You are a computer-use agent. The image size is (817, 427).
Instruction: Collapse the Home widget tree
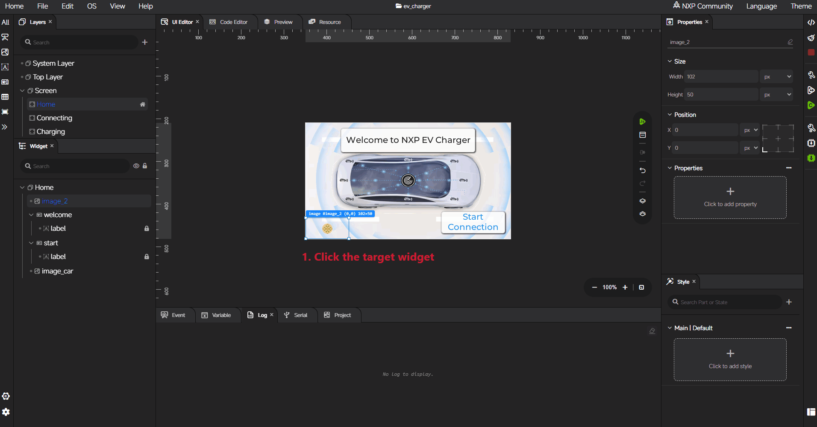pyautogui.click(x=22, y=187)
